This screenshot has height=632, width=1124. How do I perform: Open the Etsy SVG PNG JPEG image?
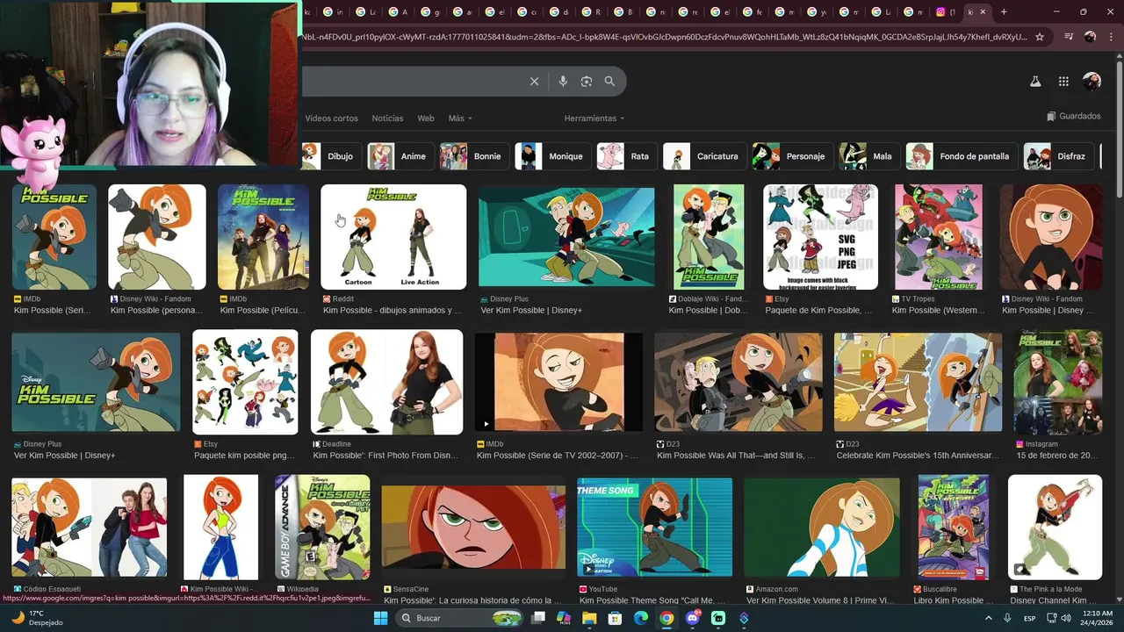click(x=820, y=237)
